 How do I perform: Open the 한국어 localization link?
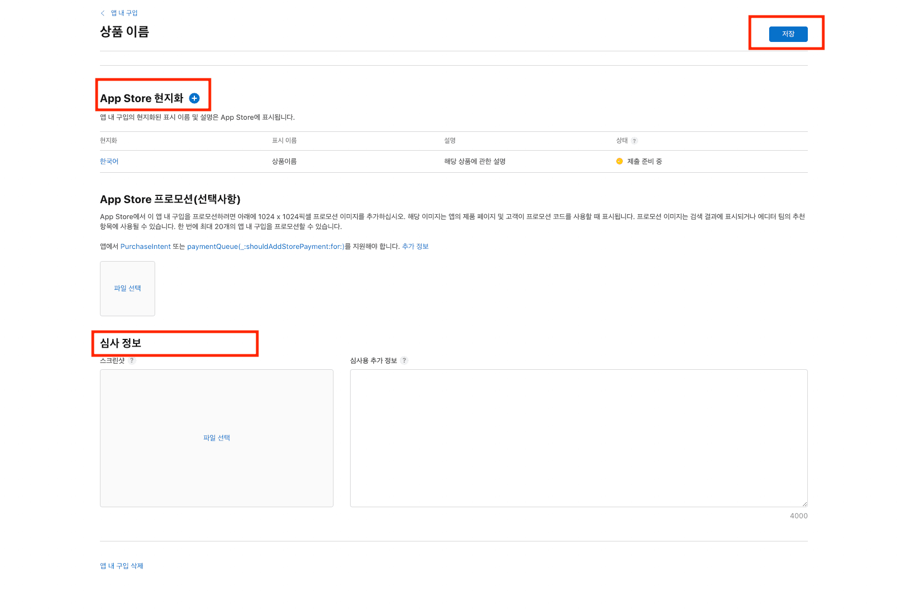109,162
